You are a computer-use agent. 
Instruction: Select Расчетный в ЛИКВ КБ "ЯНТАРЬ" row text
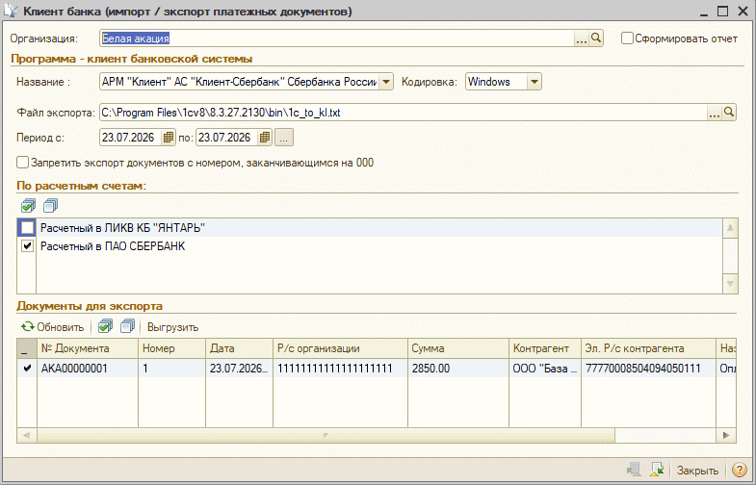coord(123,228)
